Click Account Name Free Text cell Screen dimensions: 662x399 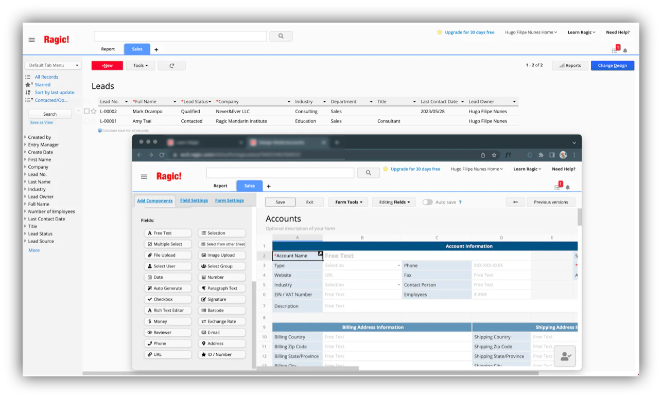click(x=427, y=256)
